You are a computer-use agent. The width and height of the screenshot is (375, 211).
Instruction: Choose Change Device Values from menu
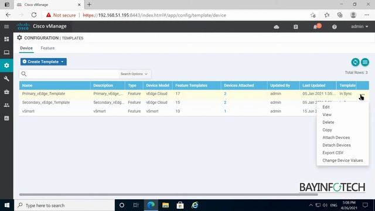(342, 160)
